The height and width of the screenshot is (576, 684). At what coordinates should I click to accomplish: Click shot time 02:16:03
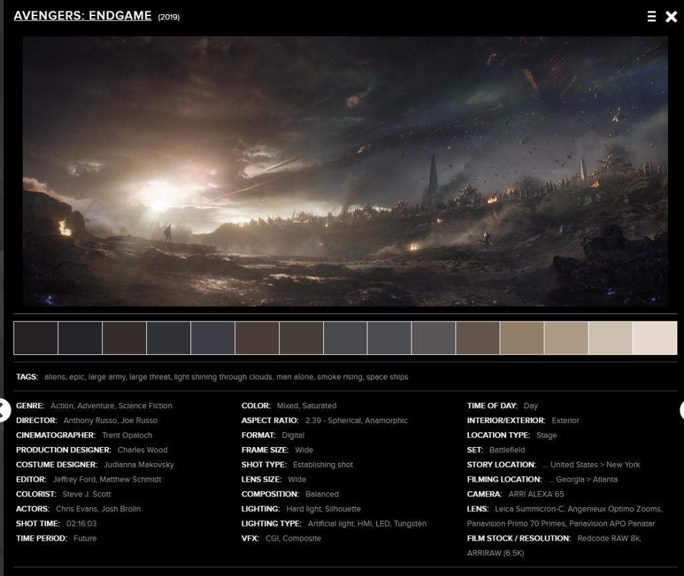[81, 524]
